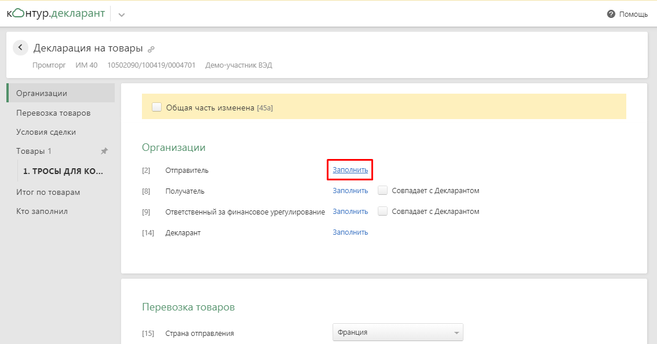This screenshot has width=657, height=344.
Task: Check Совпадает с Декларантом for financial responsible
Action: pos(382,211)
